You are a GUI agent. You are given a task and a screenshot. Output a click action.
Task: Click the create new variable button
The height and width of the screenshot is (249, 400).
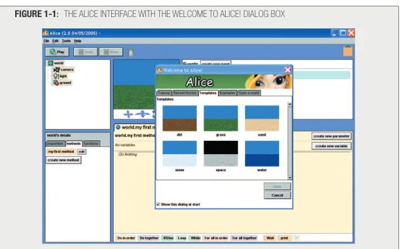tap(331, 146)
